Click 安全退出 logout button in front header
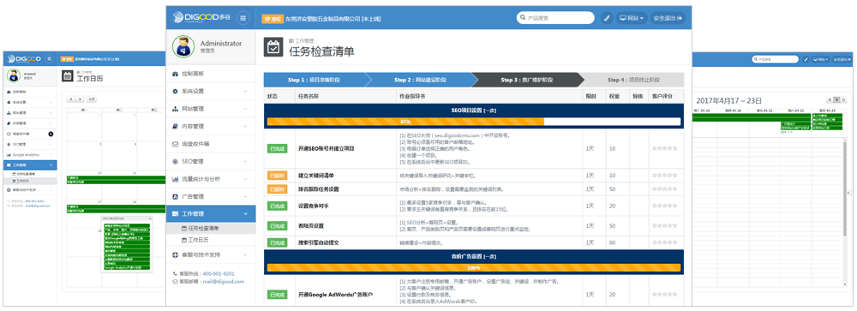 [668, 18]
